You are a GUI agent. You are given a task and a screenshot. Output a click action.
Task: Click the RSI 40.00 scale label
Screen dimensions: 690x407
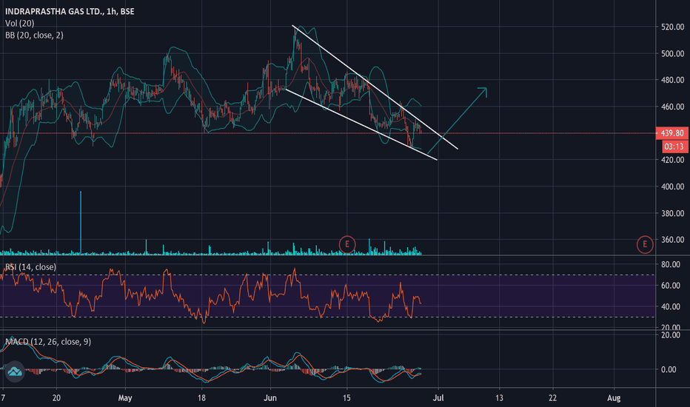671,306
